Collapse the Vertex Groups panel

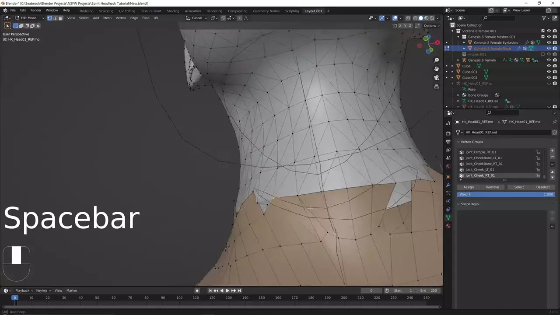click(x=458, y=142)
